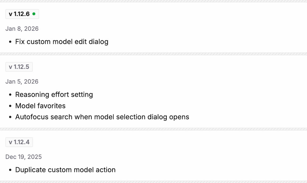
Task: Click the striped divider above v 1.12.5
Action: click(x=153, y=54)
